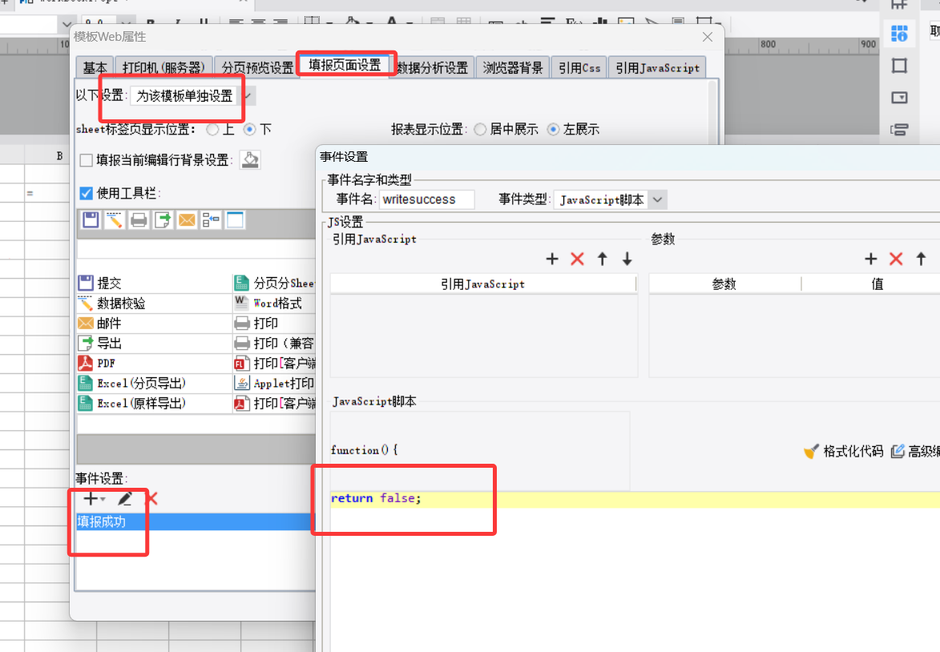
Task: Add a 引用JavaScript entry with plus icon
Action: [552, 259]
